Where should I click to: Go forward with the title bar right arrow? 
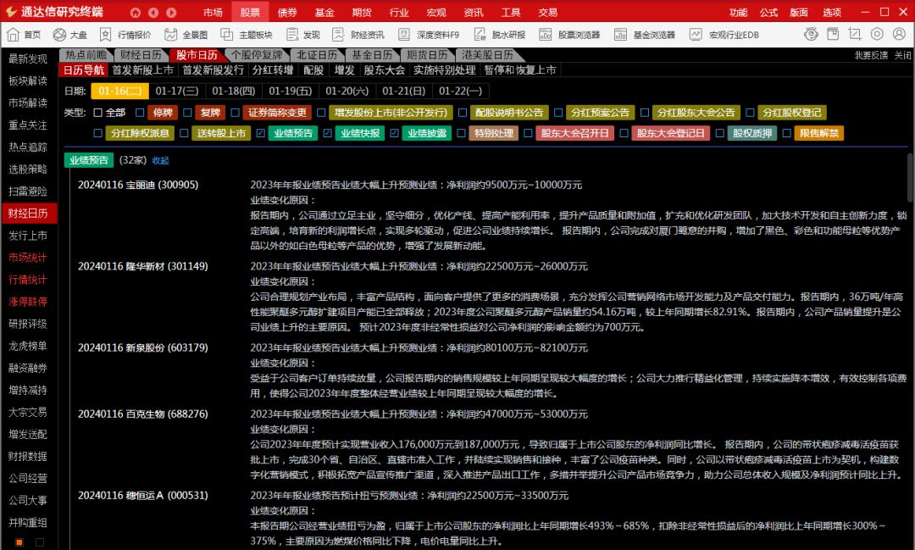171,12
